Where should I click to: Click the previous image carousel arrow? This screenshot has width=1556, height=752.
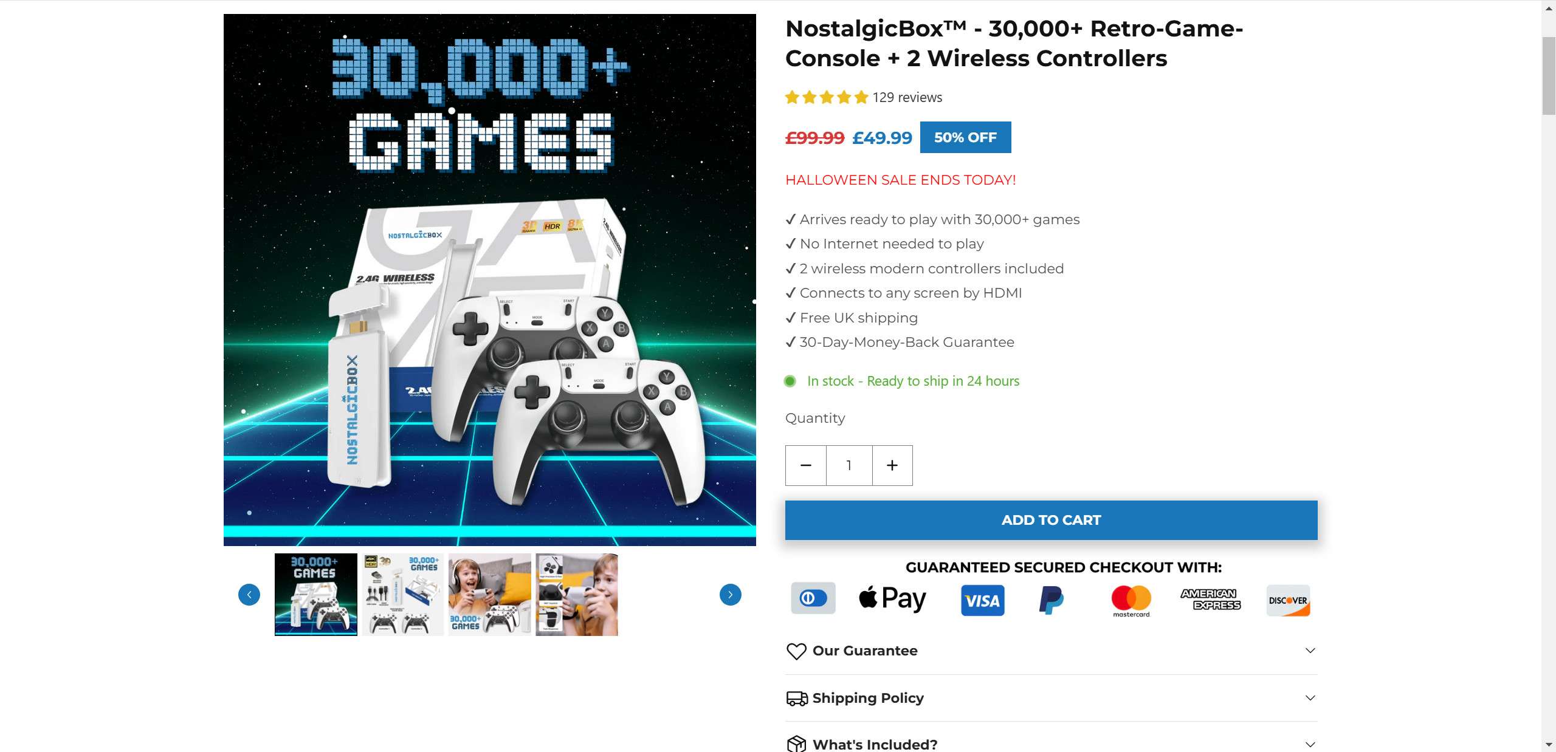click(249, 595)
